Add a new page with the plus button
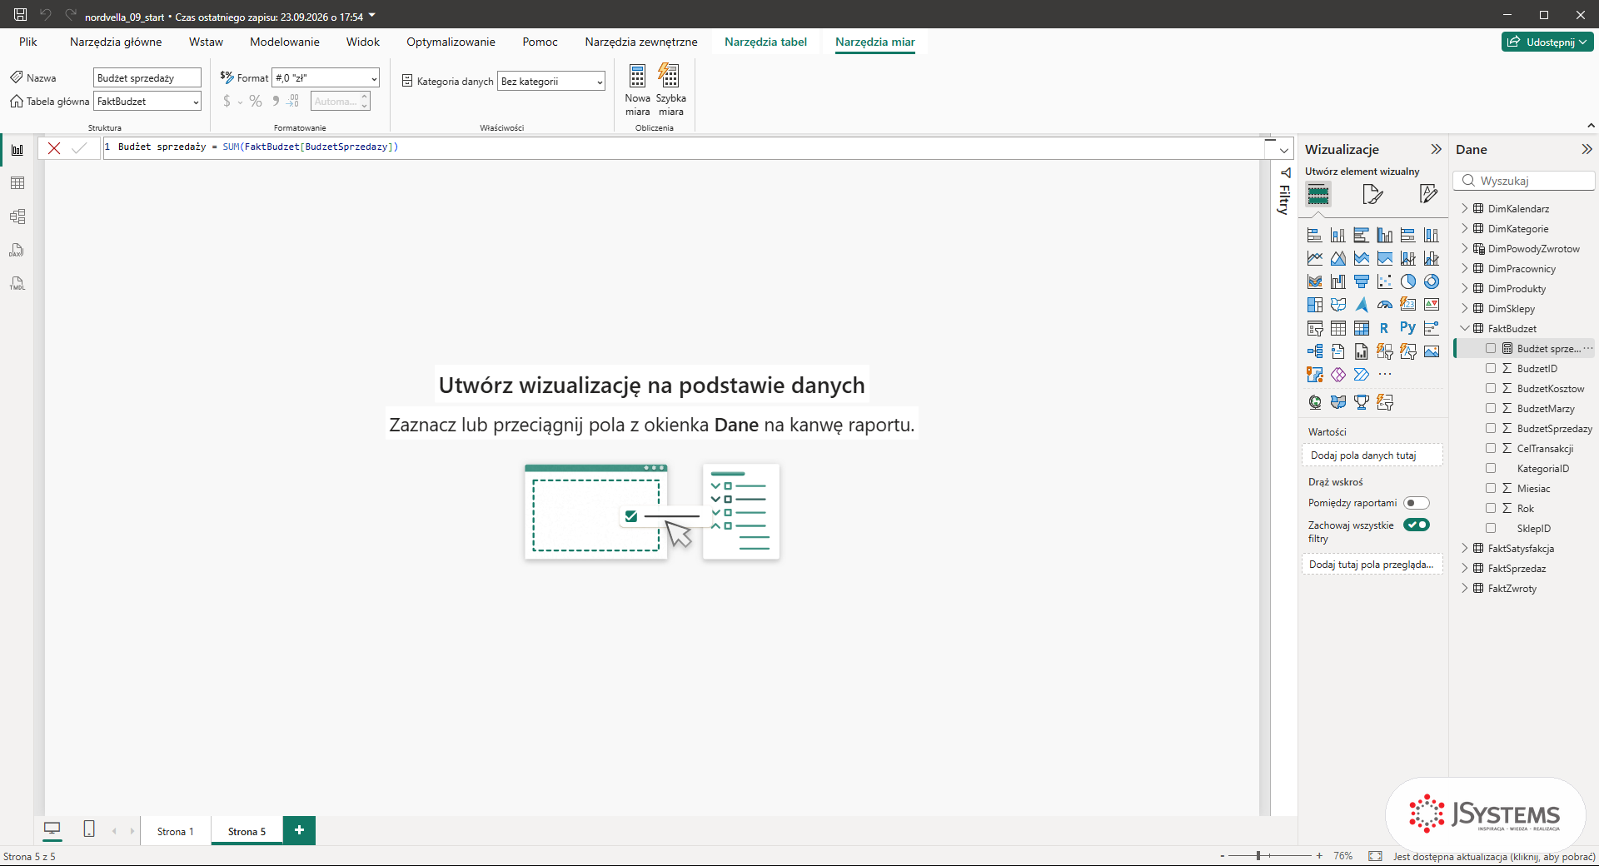The height and width of the screenshot is (866, 1599). tap(299, 830)
